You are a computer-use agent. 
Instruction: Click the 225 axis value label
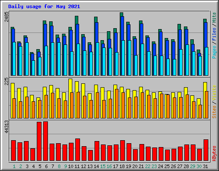point(6,82)
